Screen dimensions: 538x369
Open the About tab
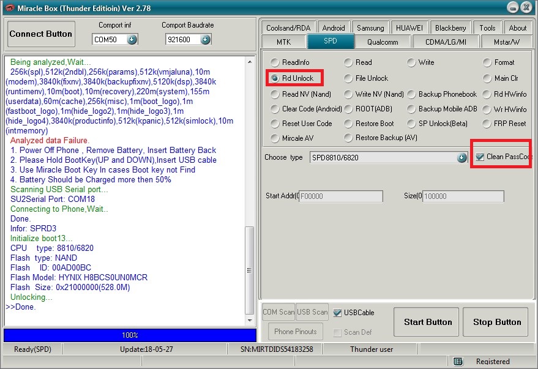[517, 28]
